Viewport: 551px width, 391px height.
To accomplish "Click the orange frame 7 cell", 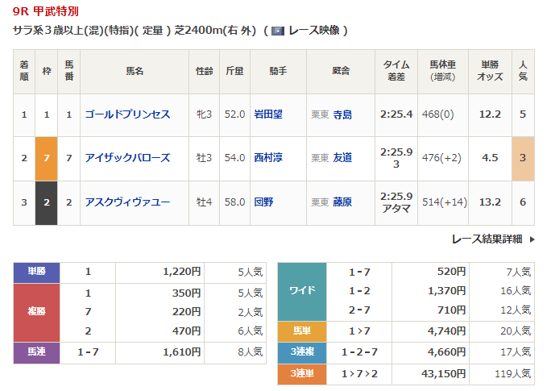I will [47, 158].
